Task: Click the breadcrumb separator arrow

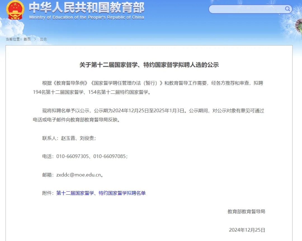Action: 35,39
